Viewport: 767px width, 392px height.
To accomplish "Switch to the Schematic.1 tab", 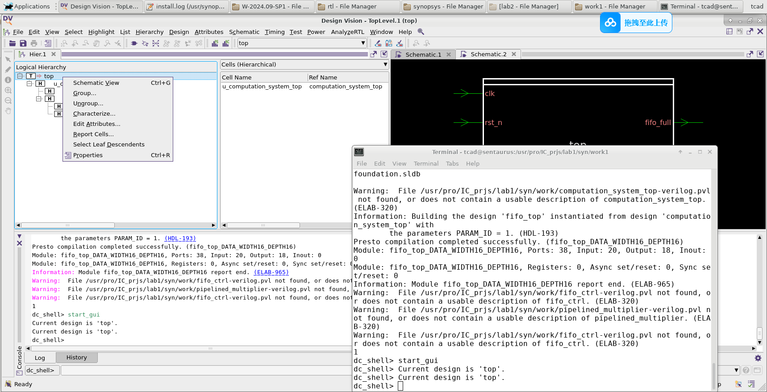I will [423, 54].
